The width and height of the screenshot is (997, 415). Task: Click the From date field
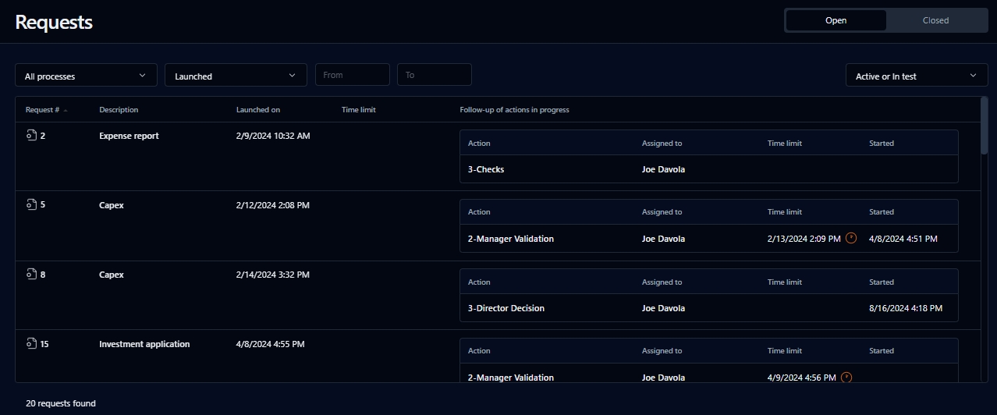[352, 75]
